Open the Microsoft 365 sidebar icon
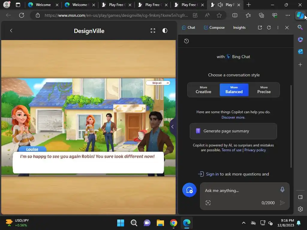Image resolution: width=307 pixels, height=230 pixels. coord(300,40)
